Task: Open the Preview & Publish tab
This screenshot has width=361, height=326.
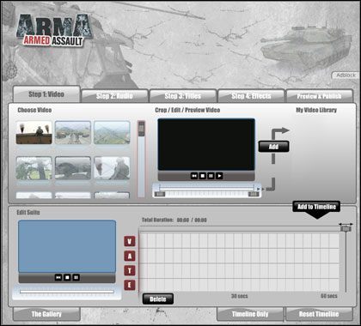Action: tap(319, 96)
